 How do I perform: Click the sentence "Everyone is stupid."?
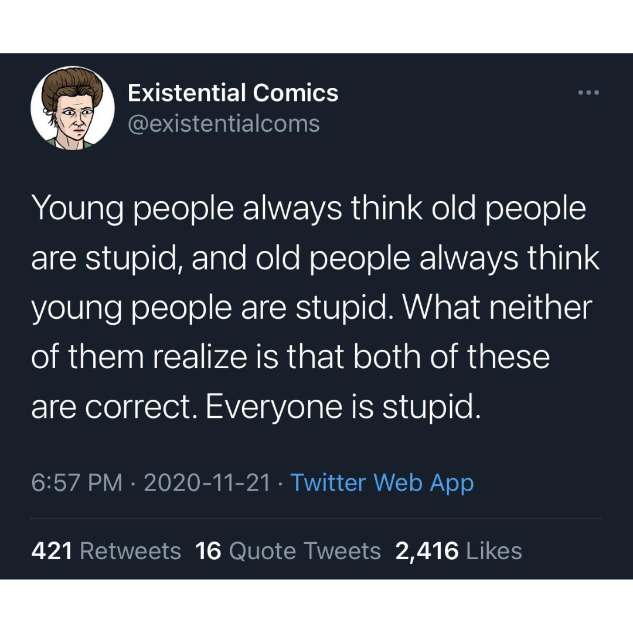pos(343,407)
